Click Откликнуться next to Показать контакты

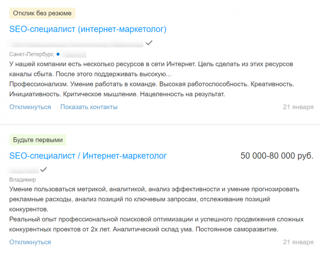(30, 107)
